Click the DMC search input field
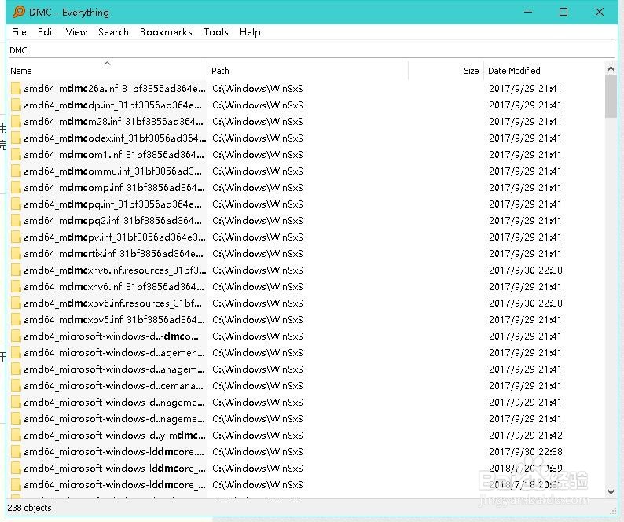 click(x=311, y=50)
